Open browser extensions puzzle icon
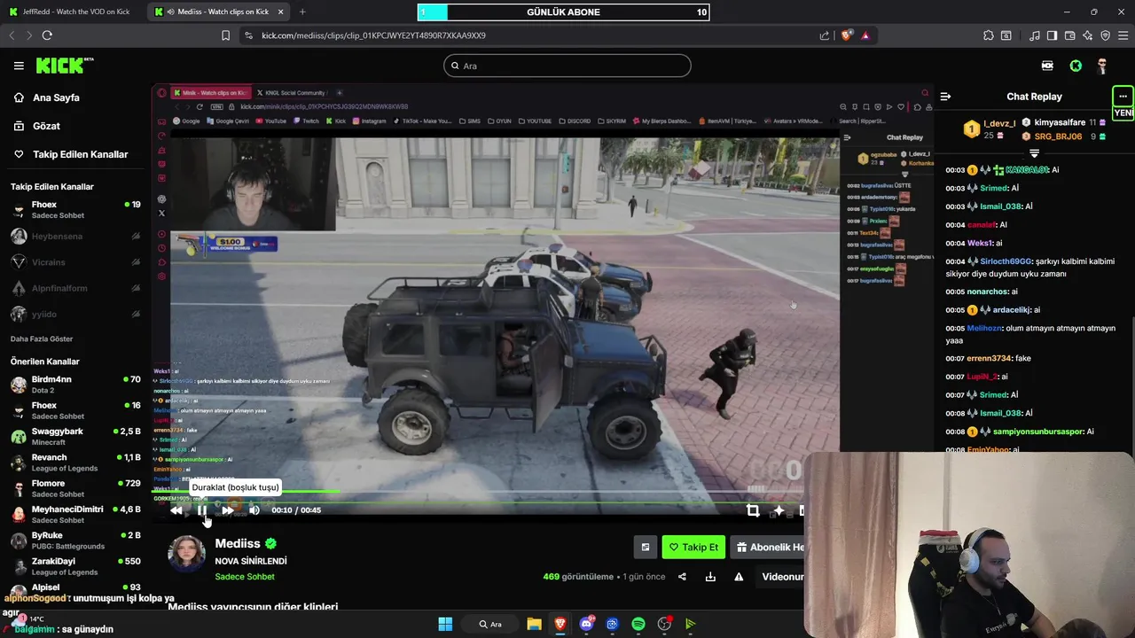1135x638 pixels. (x=989, y=35)
